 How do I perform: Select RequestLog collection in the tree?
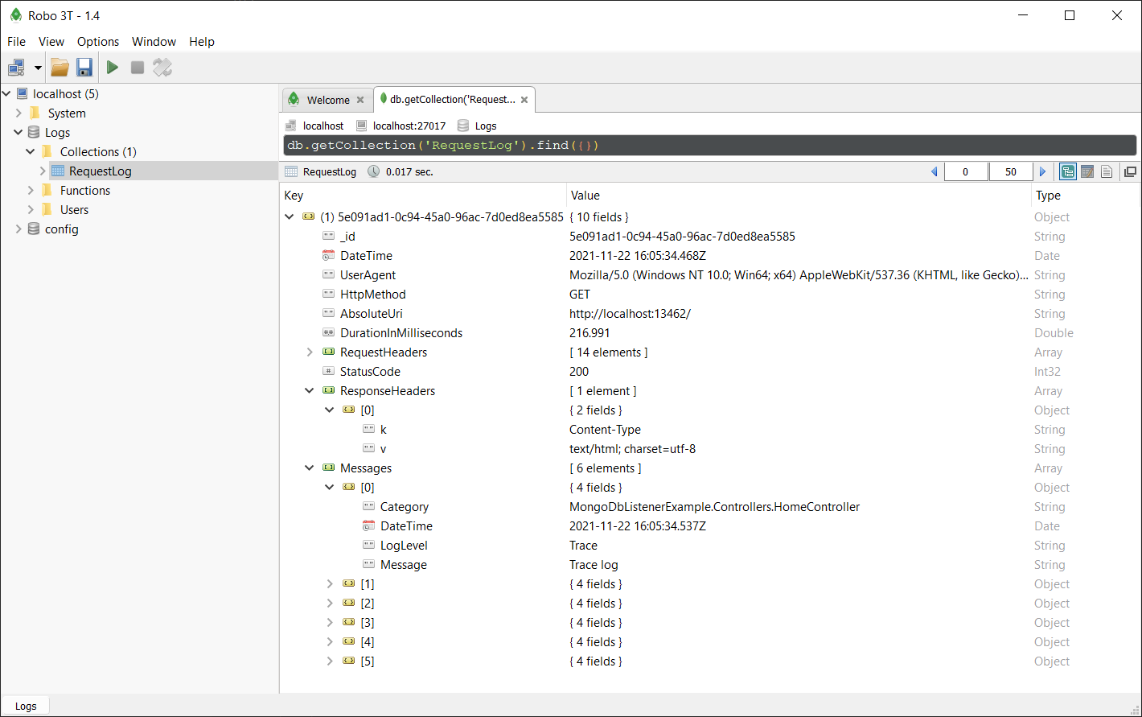(100, 171)
